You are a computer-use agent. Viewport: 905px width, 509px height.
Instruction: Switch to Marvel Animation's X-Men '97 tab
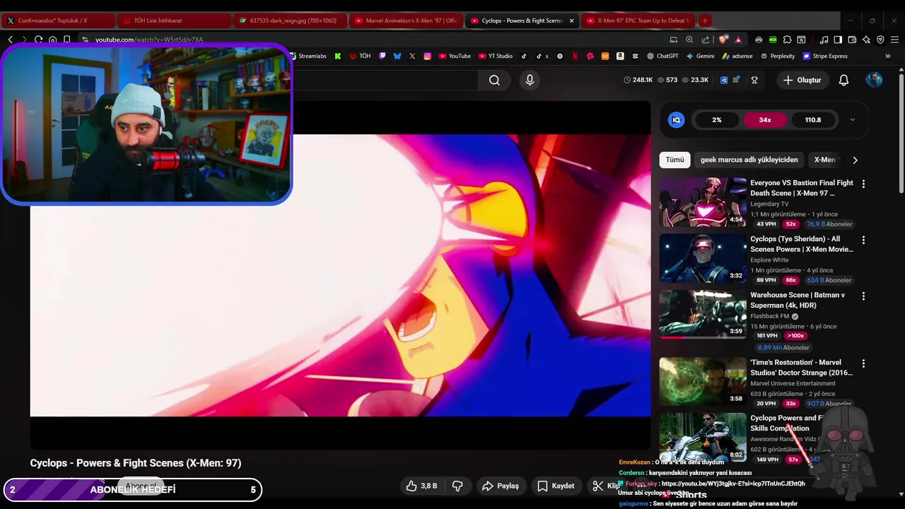tap(406, 21)
